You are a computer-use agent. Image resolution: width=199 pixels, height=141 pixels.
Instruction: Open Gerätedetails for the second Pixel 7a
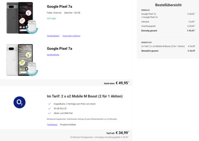53,55
